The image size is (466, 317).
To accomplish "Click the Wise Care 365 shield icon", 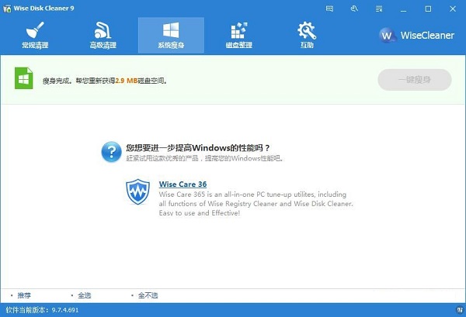I will click(137, 191).
